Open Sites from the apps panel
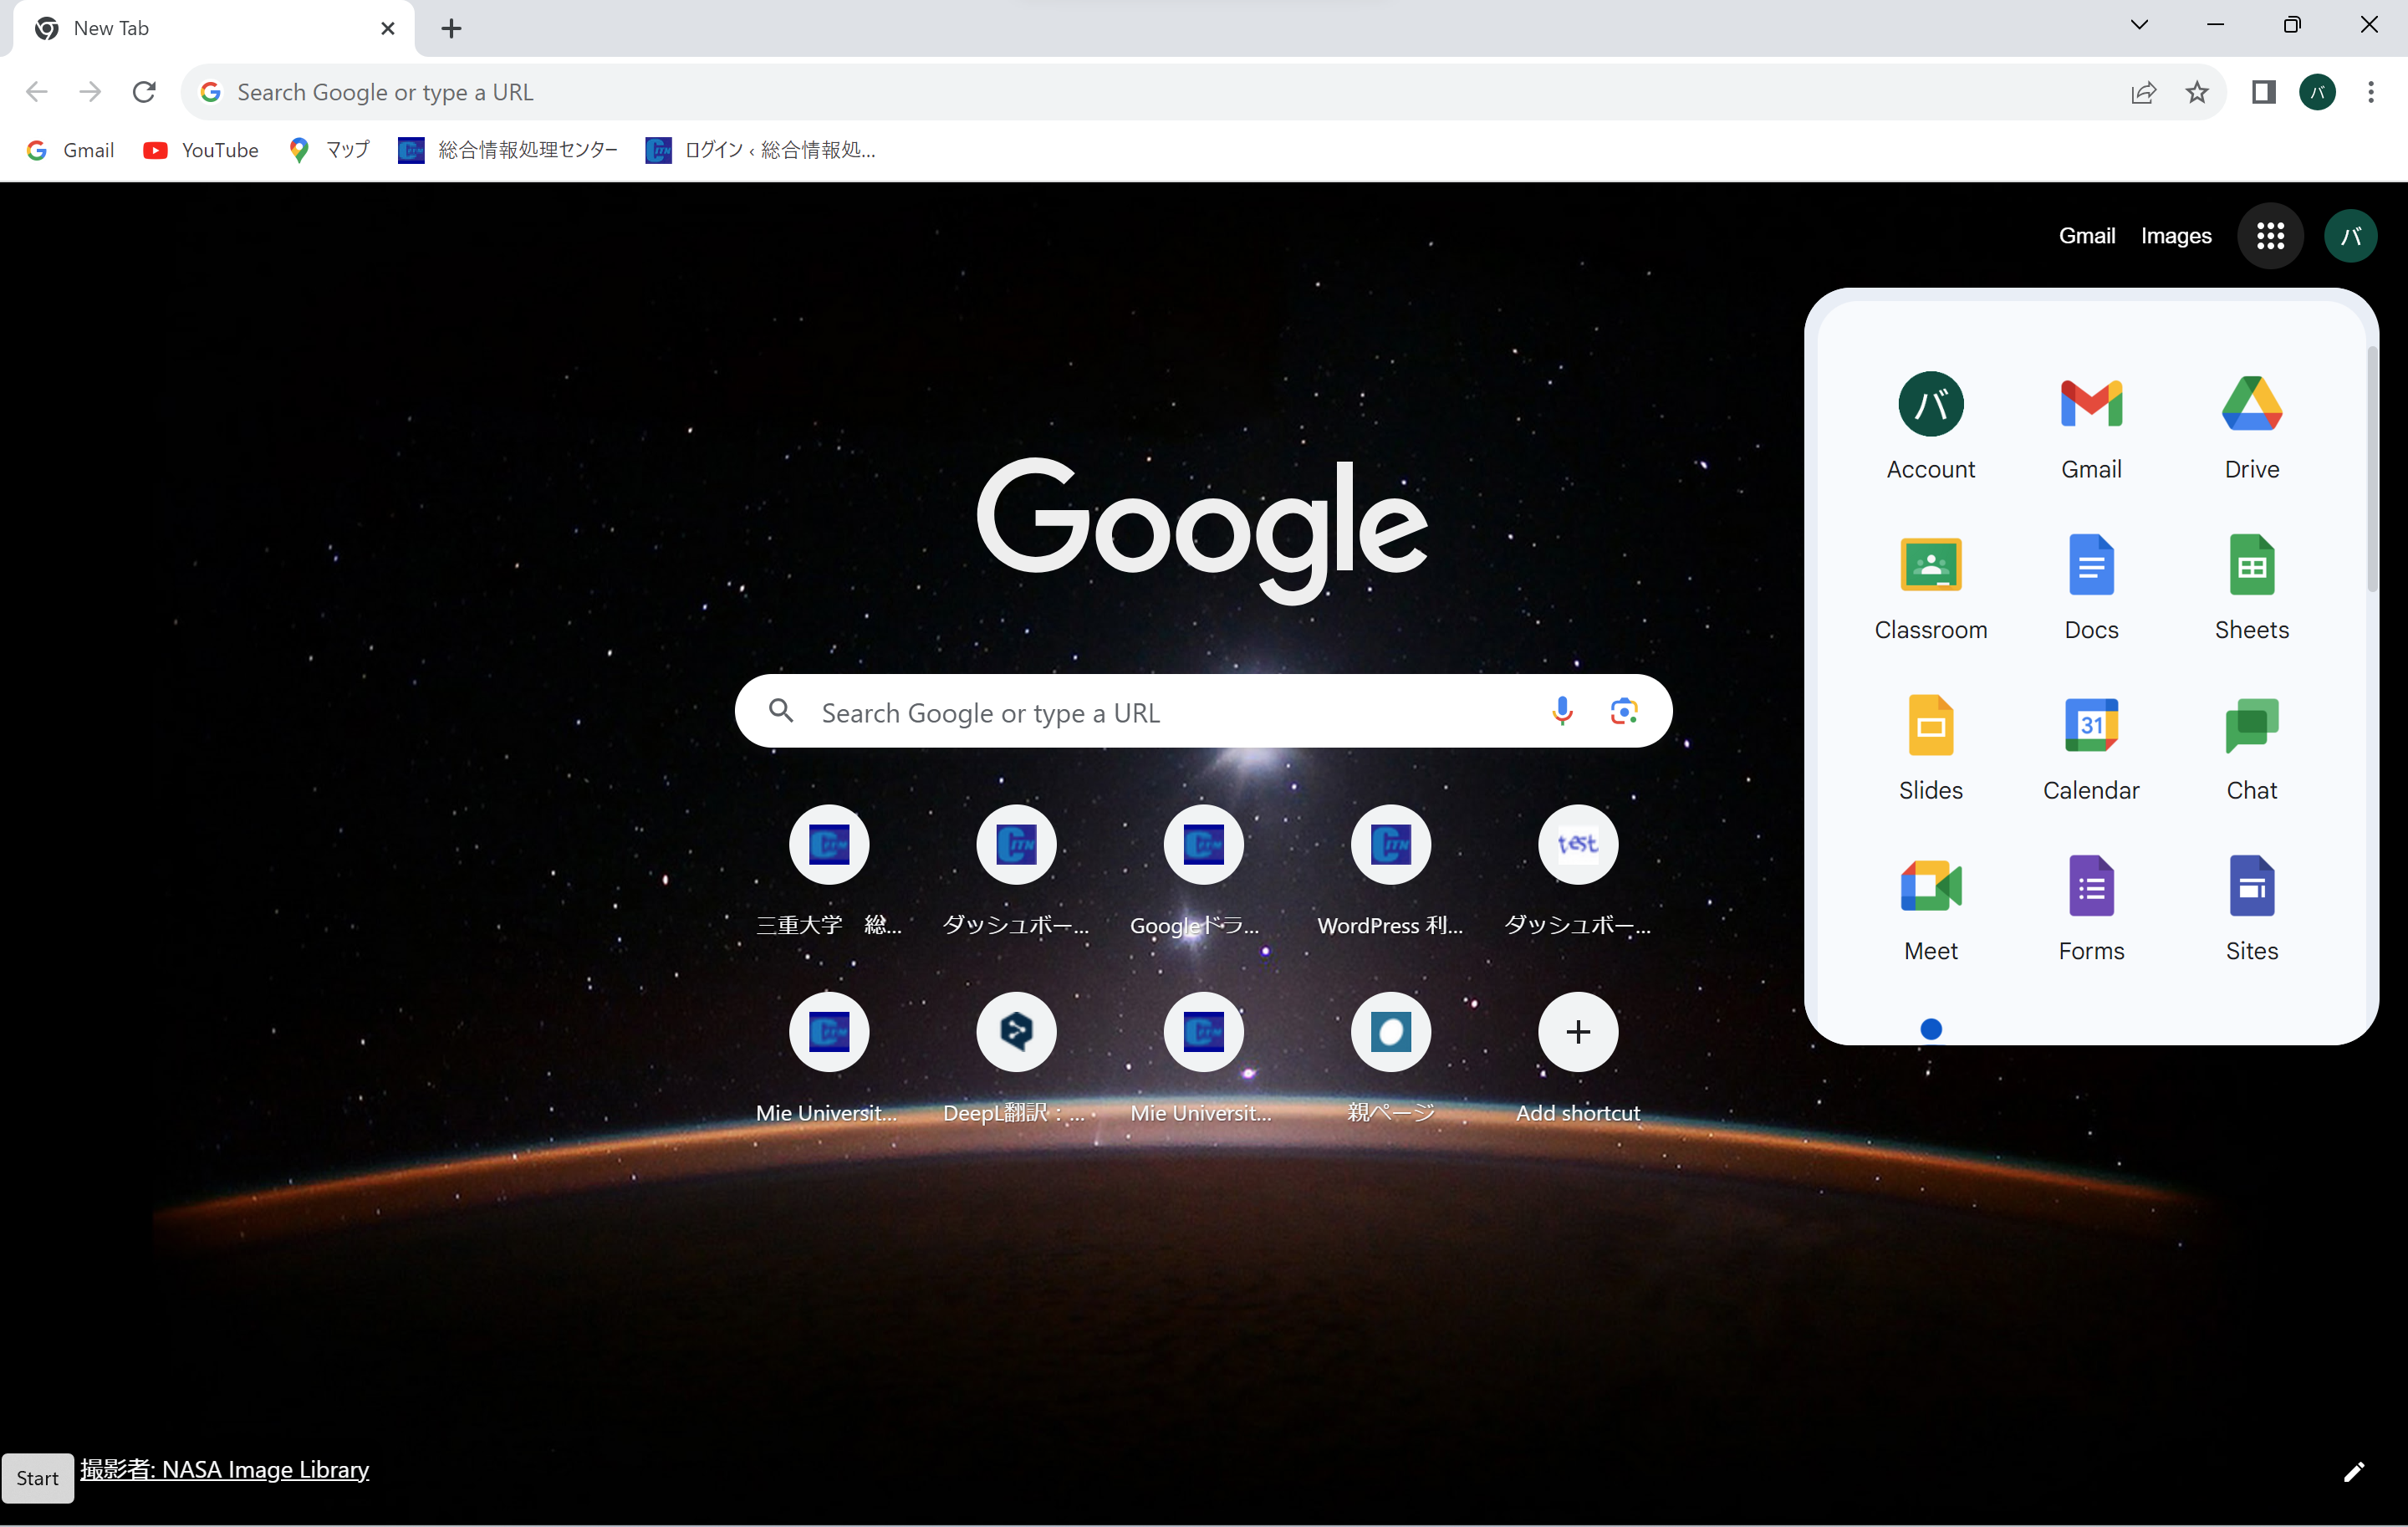This screenshot has width=2408, height=1527. coord(2251,909)
